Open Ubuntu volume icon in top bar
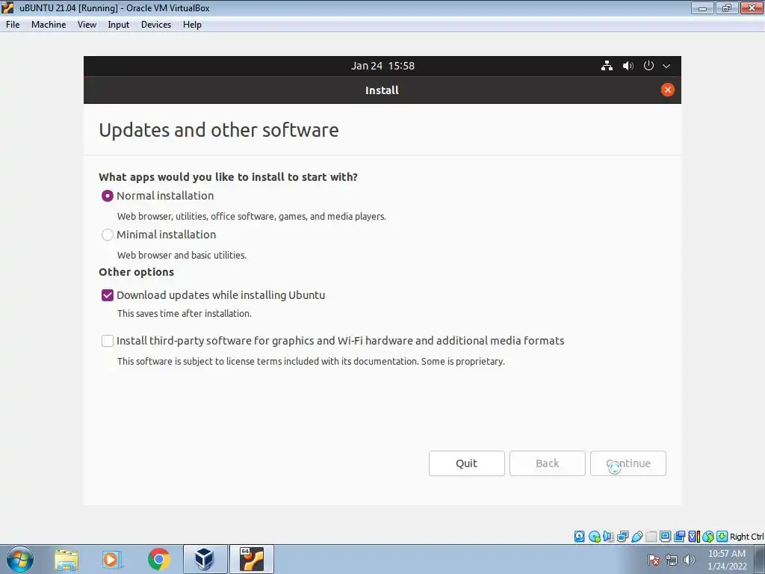The image size is (765, 574). (x=628, y=66)
